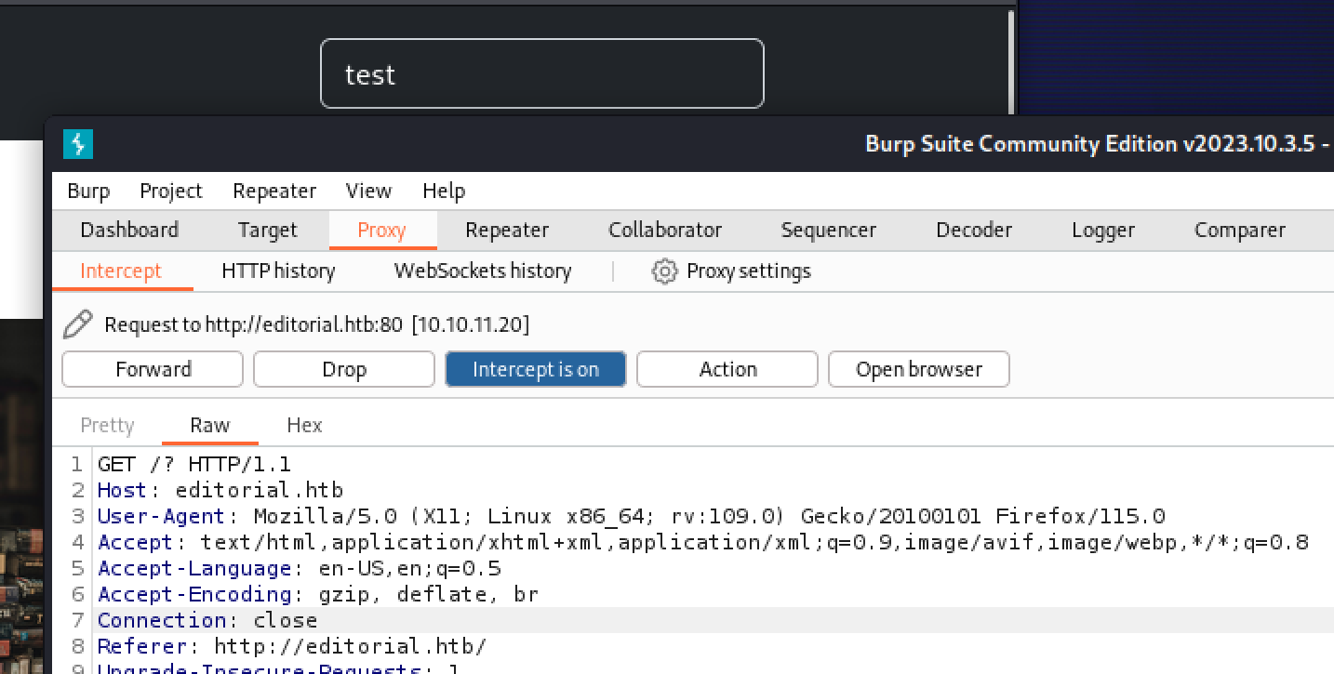The width and height of the screenshot is (1334, 674).
Task: Select the Pretty view tab
Action: click(x=107, y=425)
